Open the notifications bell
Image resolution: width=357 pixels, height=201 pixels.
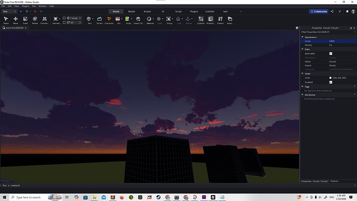[347, 11]
